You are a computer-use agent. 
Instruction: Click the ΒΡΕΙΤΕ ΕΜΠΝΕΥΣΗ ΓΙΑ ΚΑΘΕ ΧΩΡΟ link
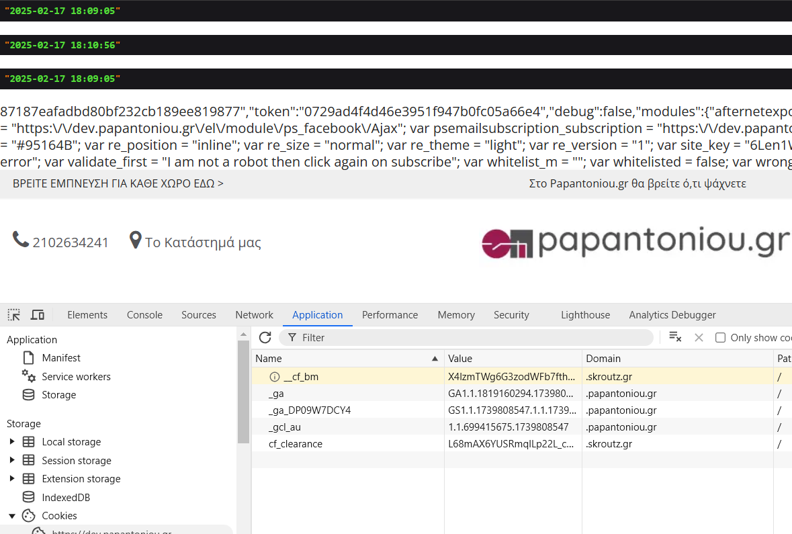(118, 183)
